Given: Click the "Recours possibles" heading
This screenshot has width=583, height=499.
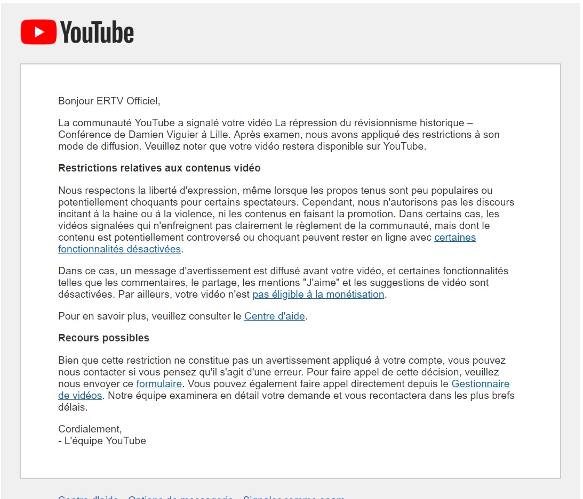Looking at the screenshot, I should pos(103,338).
